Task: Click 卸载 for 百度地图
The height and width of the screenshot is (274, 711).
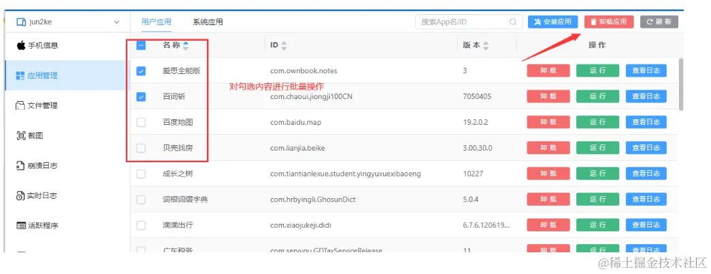Action: click(548, 122)
